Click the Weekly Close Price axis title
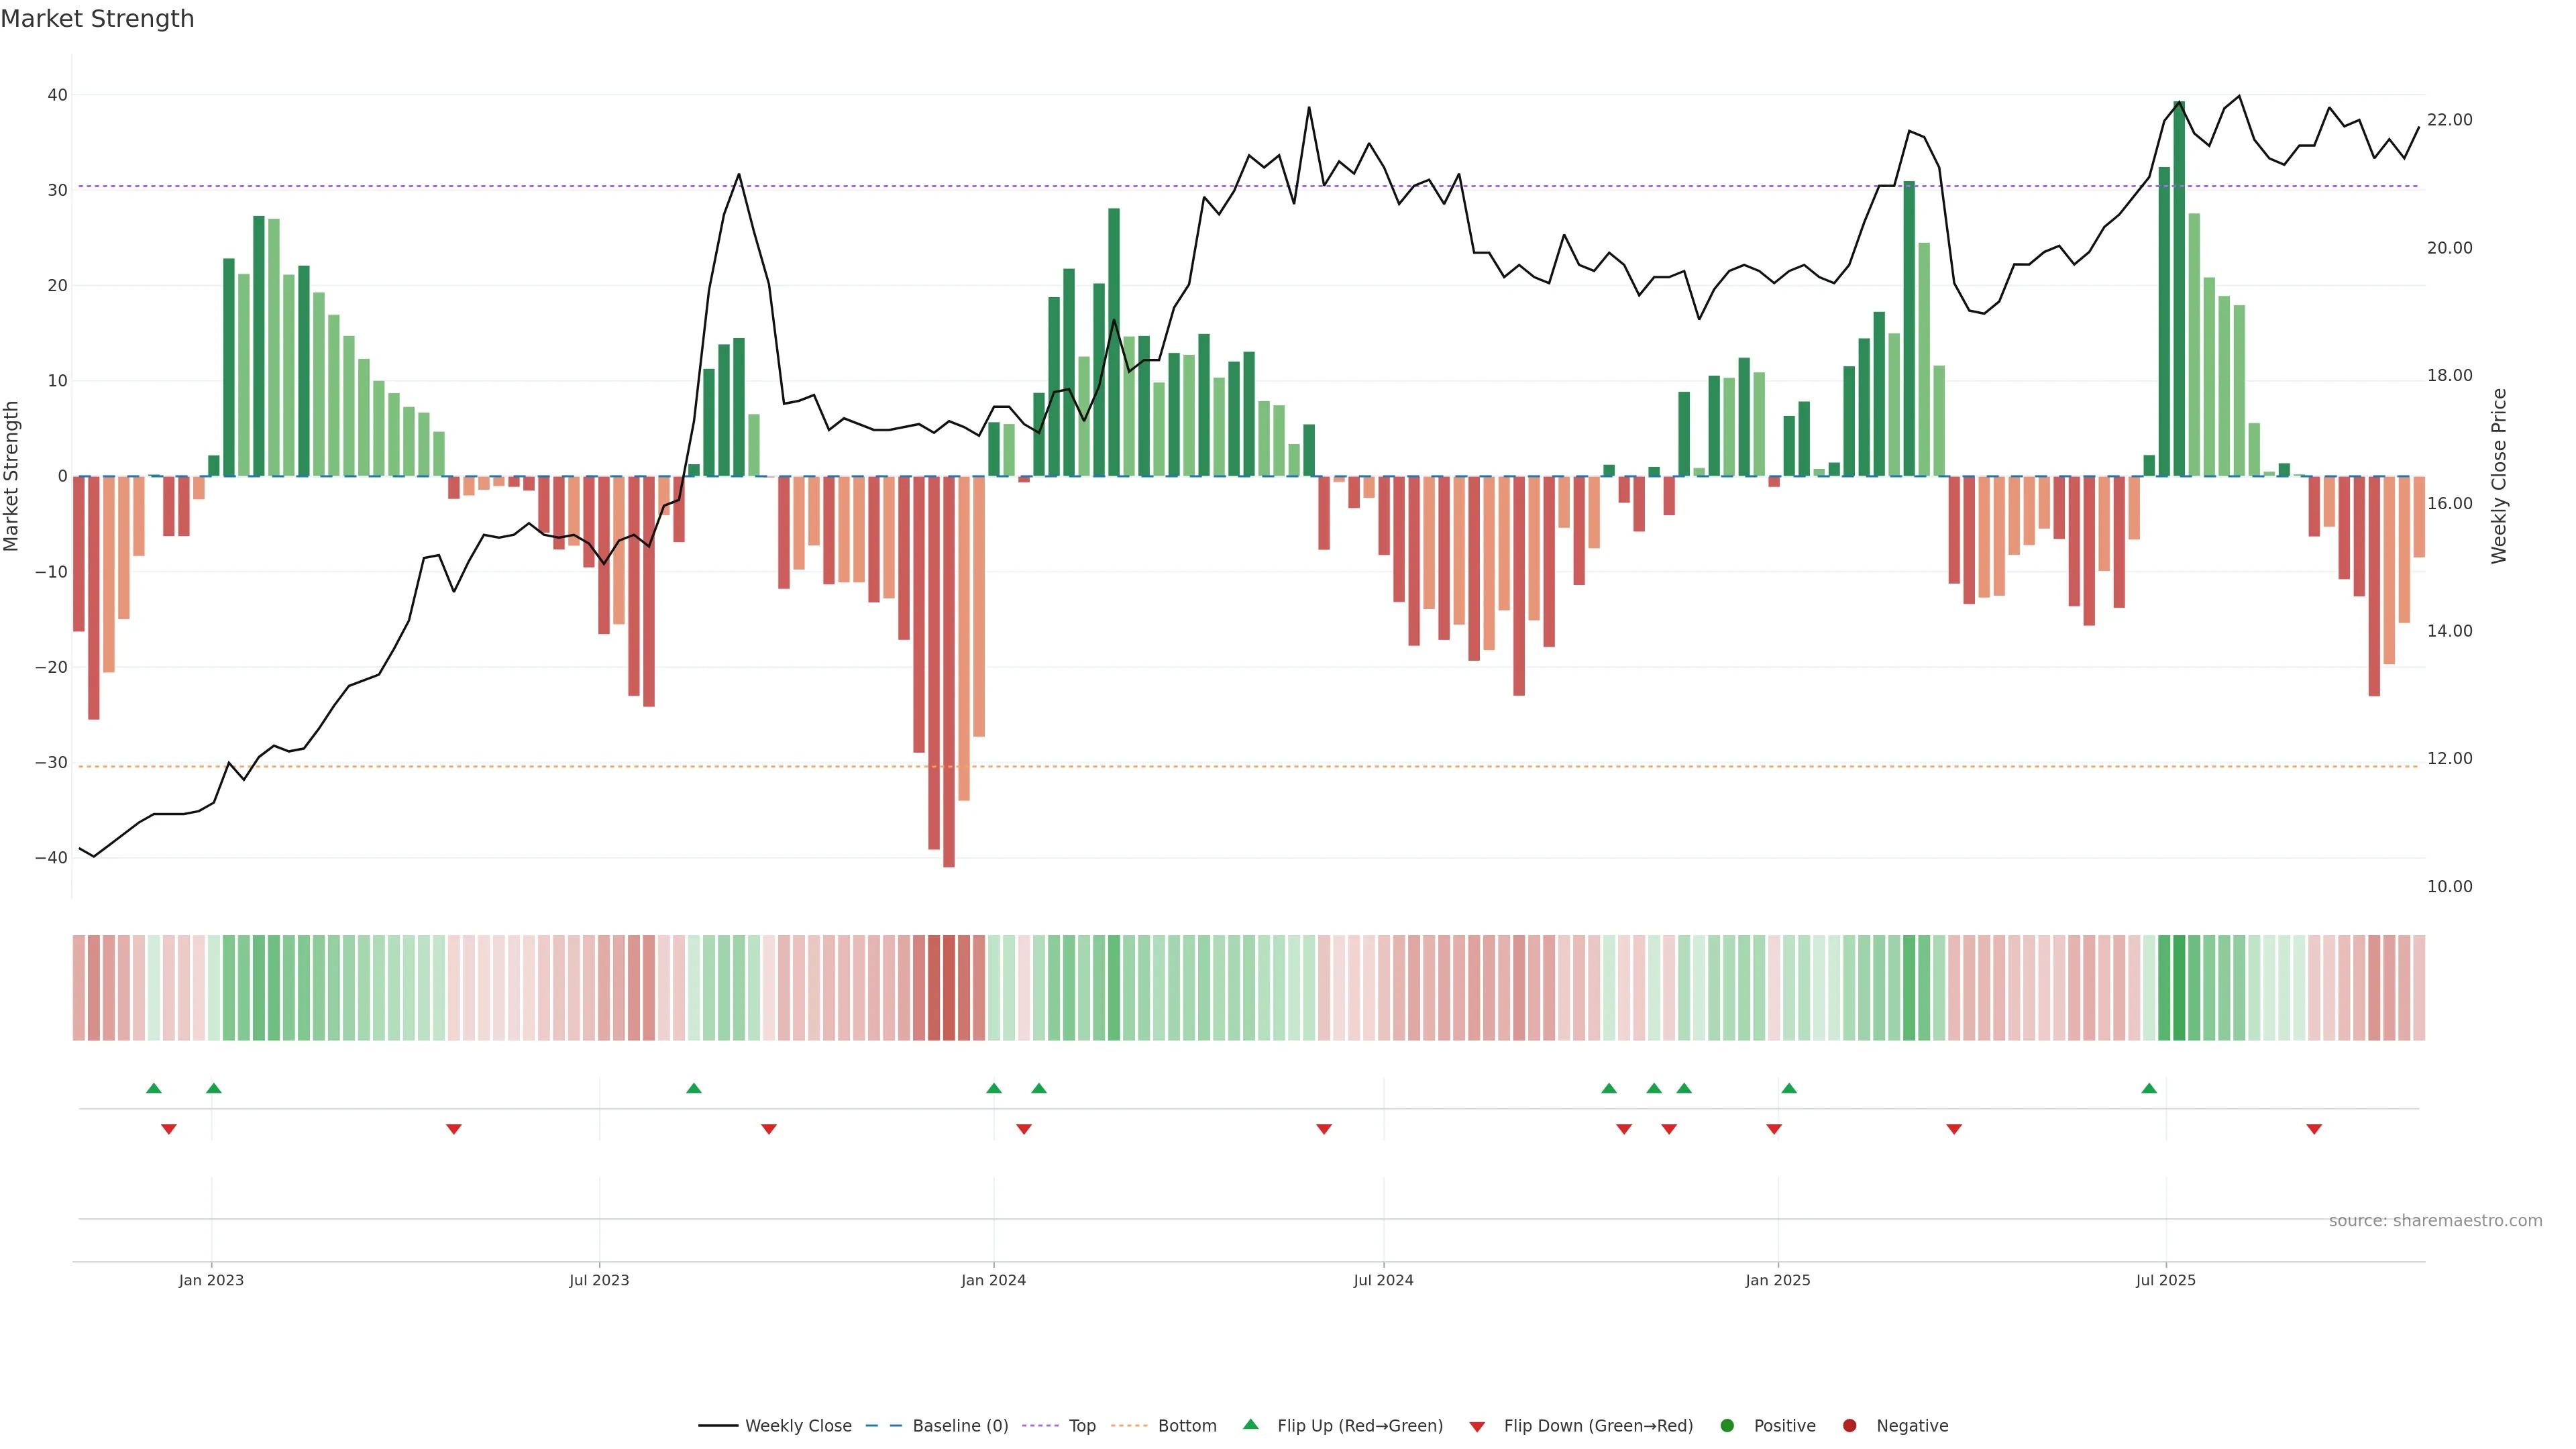This screenshot has width=2576, height=1449. point(2499,476)
